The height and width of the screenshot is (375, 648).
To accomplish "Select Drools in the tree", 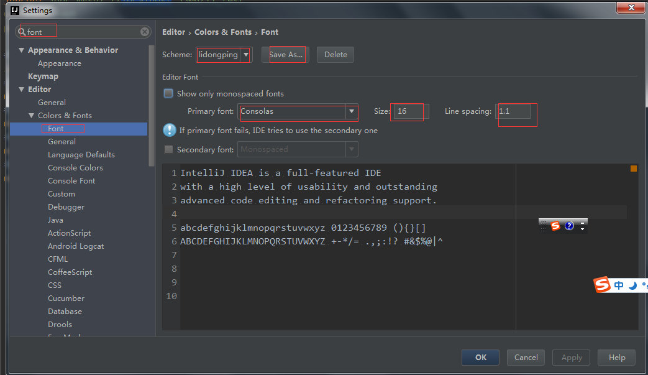I will click(60, 325).
